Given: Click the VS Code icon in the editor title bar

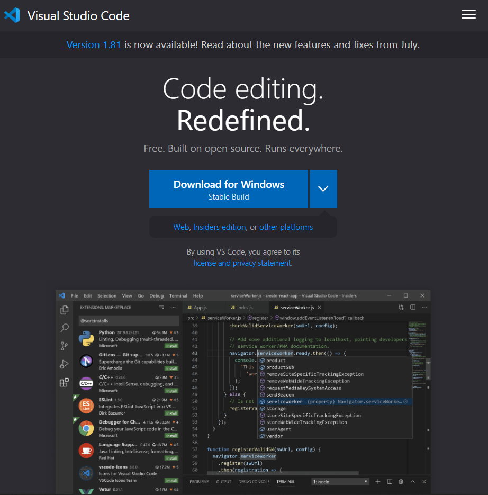Looking at the screenshot, I should click(x=62, y=295).
